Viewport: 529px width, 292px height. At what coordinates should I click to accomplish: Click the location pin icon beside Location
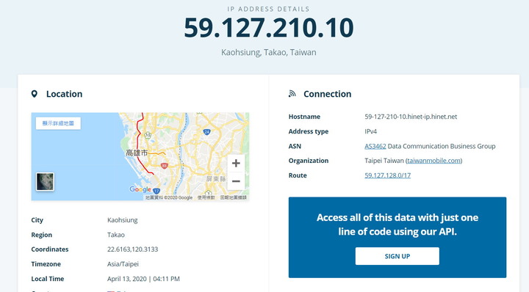34,94
